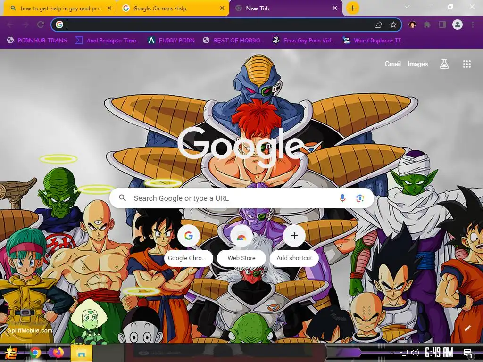Open the notification center icon
Image resolution: width=483 pixels, height=362 pixels.
pyautogui.click(x=468, y=354)
